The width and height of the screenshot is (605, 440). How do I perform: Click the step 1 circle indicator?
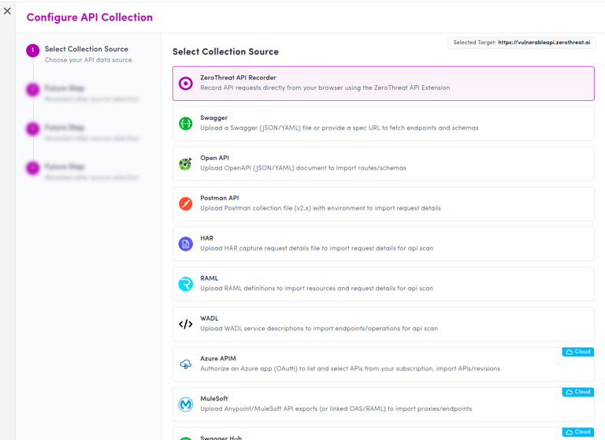(x=33, y=50)
